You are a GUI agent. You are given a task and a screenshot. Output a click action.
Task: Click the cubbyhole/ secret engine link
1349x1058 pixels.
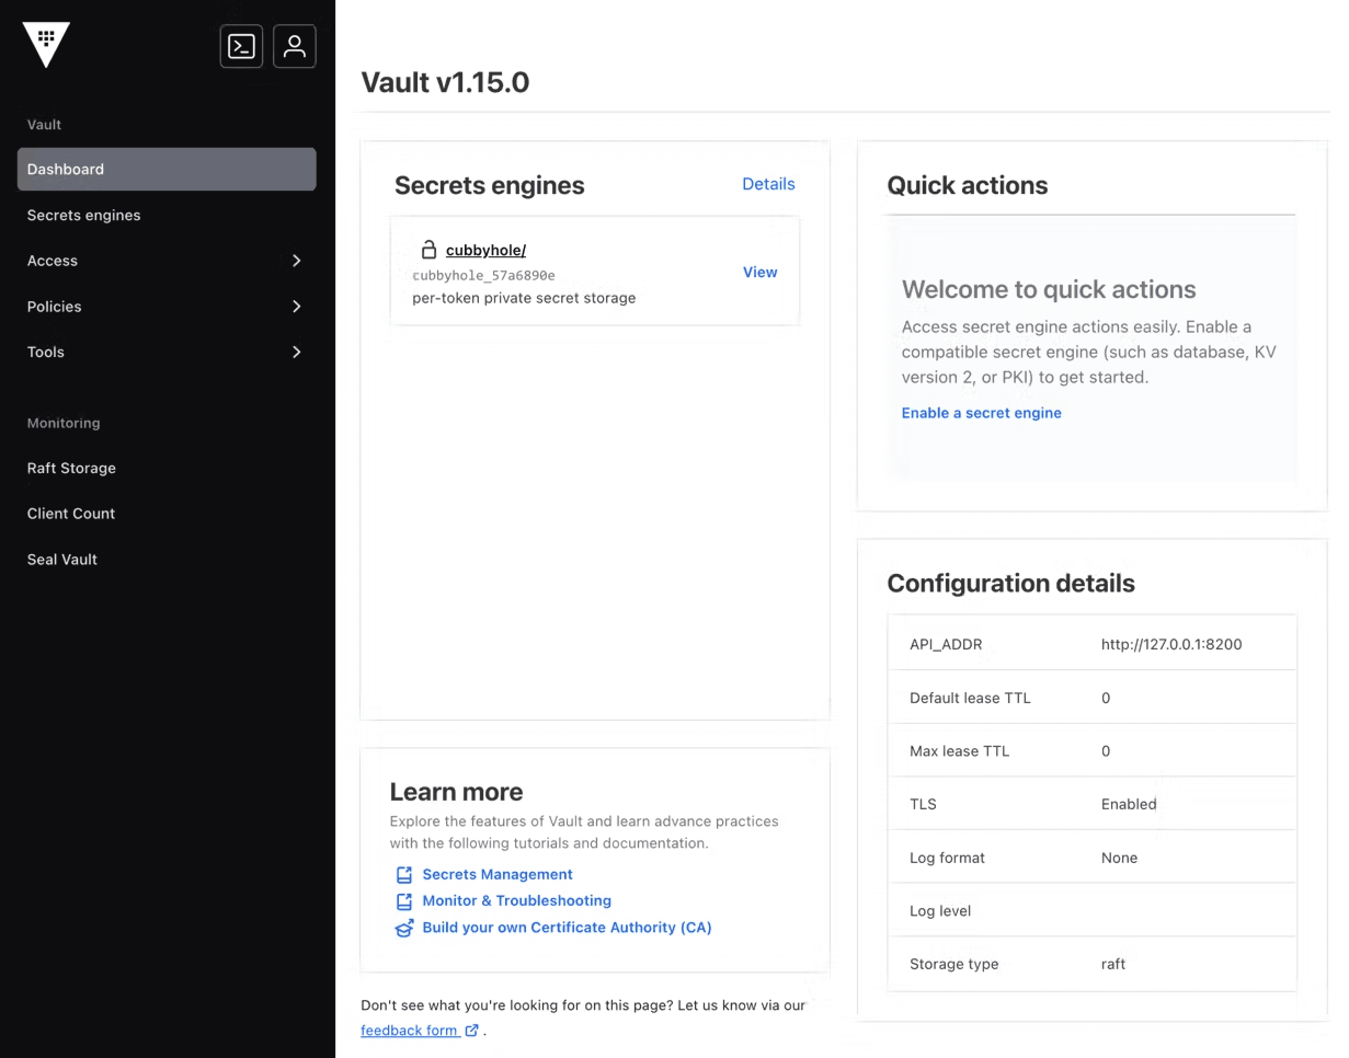pos(485,250)
